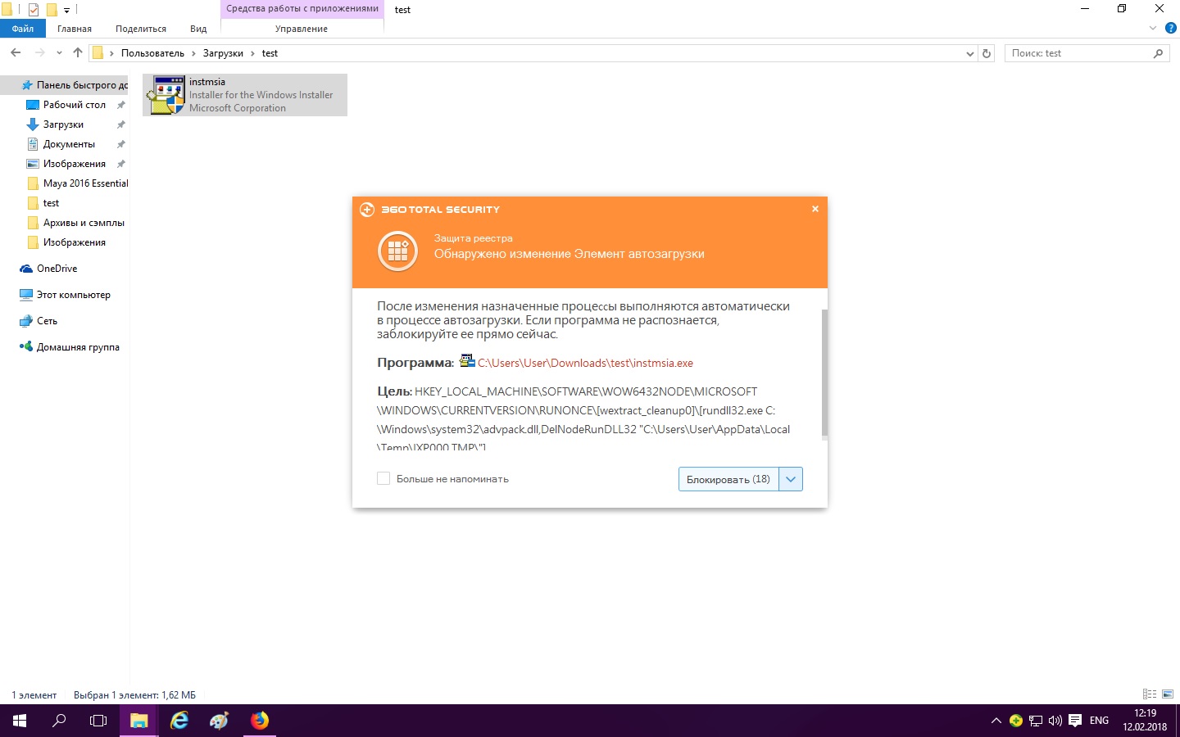Open Рабочий стол in the sidebar
Viewport: 1180px width, 737px height.
tap(75, 105)
